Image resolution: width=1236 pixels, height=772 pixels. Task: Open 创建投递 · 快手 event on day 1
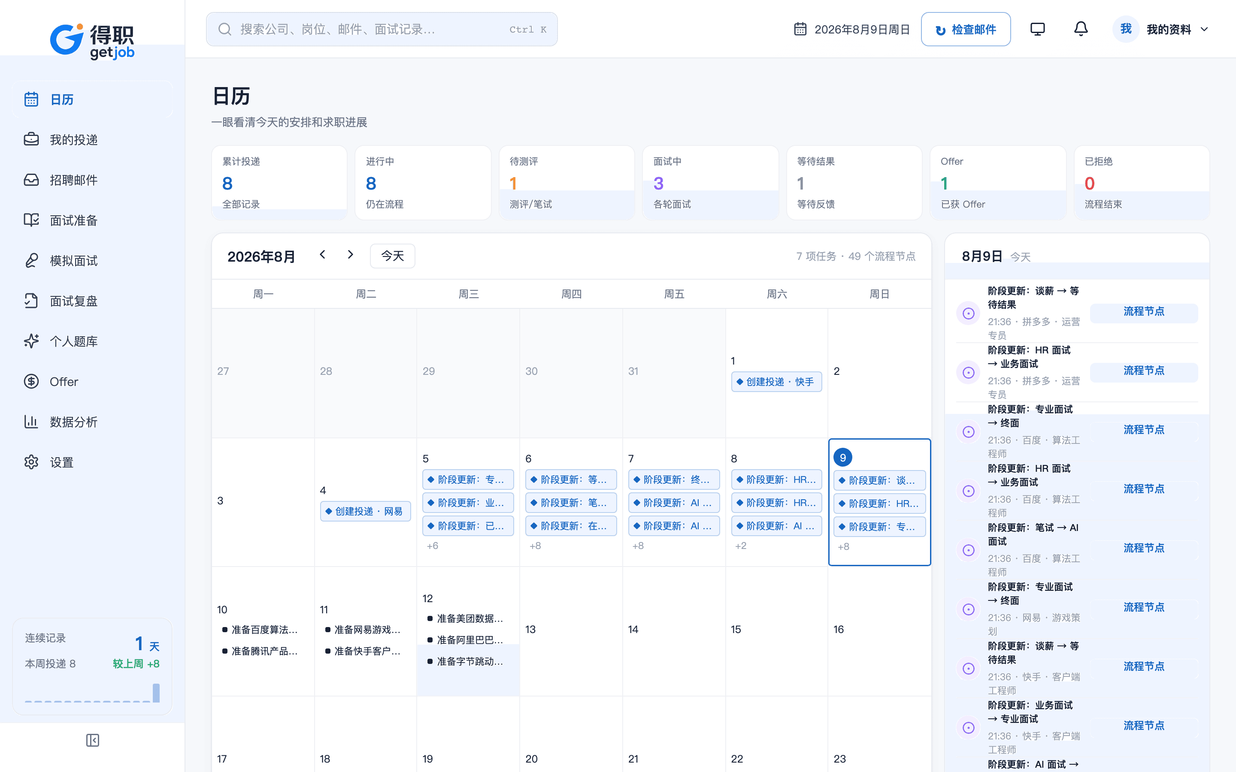pyautogui.click(x=776, y=382)
